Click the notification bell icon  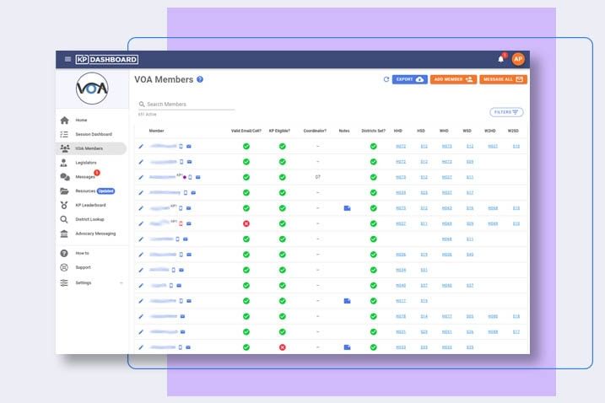tap(500, 59)
